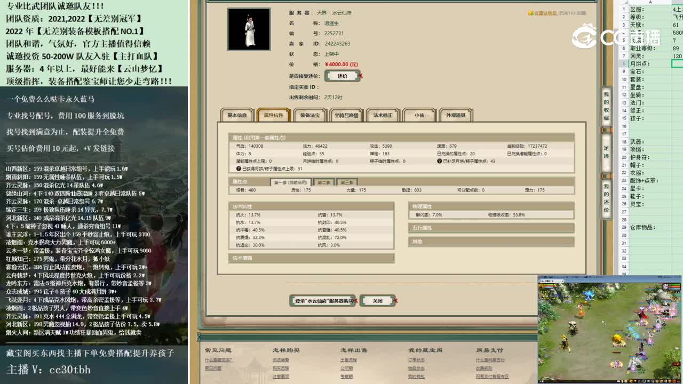Expand the 五行属性 section
Viewport: 683px width, 384px height.
coord(422,228)
